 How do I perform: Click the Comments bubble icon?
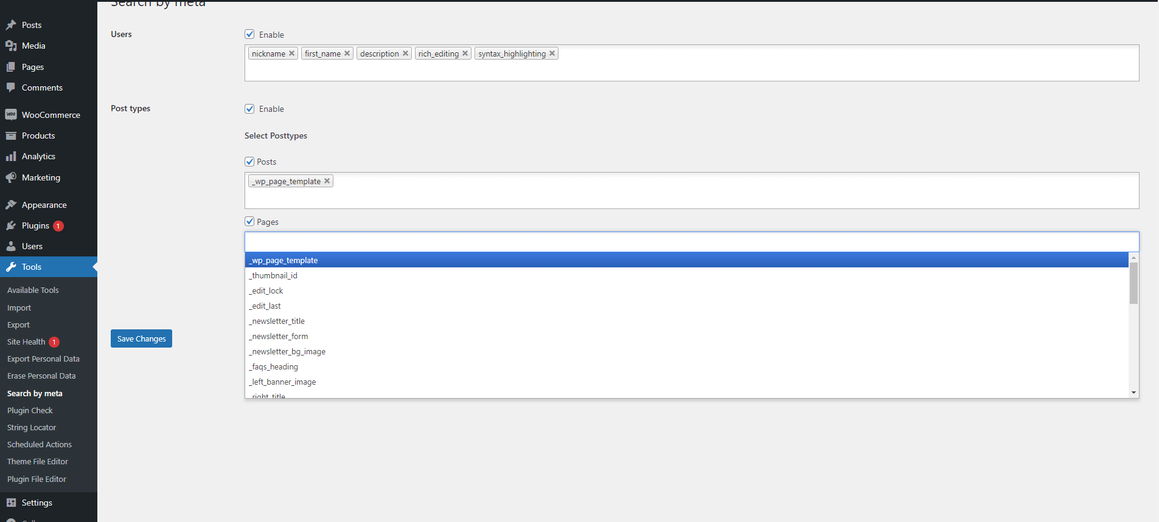(x=11, y=88)
